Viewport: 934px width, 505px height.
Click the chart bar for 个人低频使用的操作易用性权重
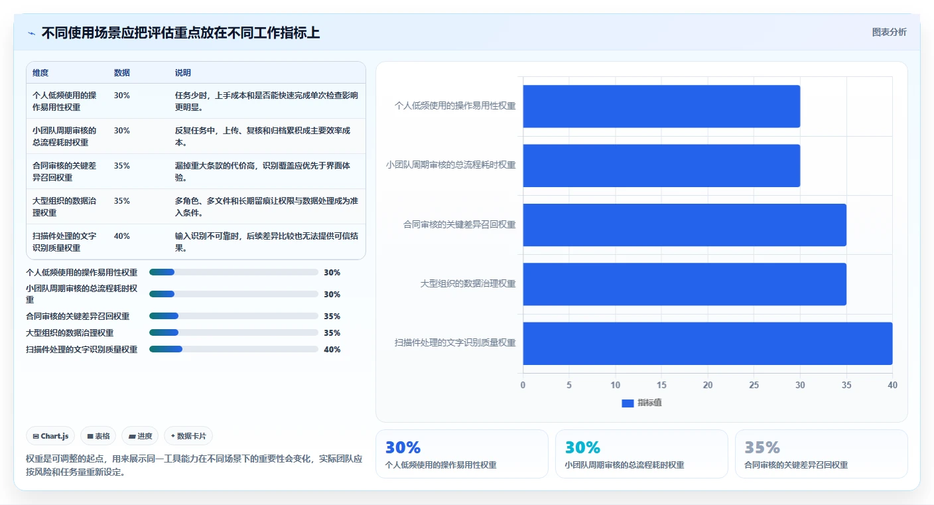coord(661,106)
